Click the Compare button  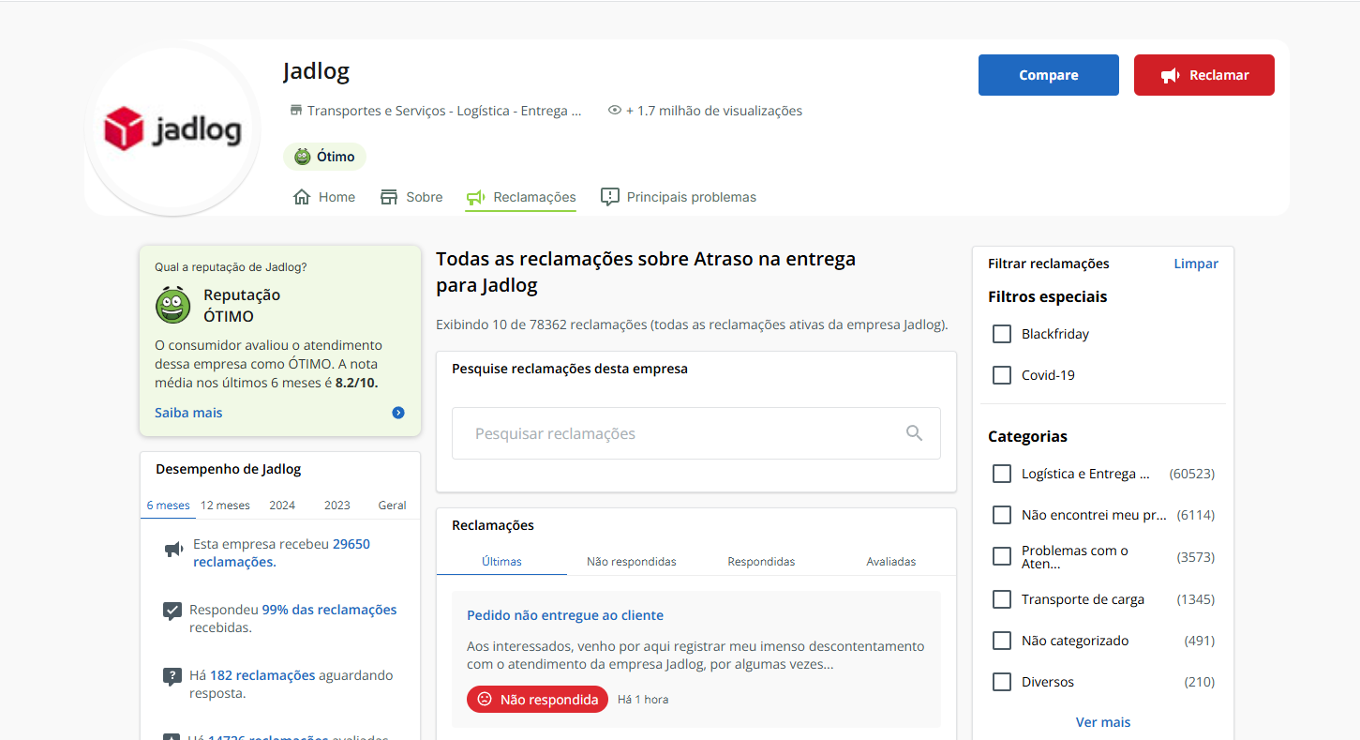tap(1048, 75)
